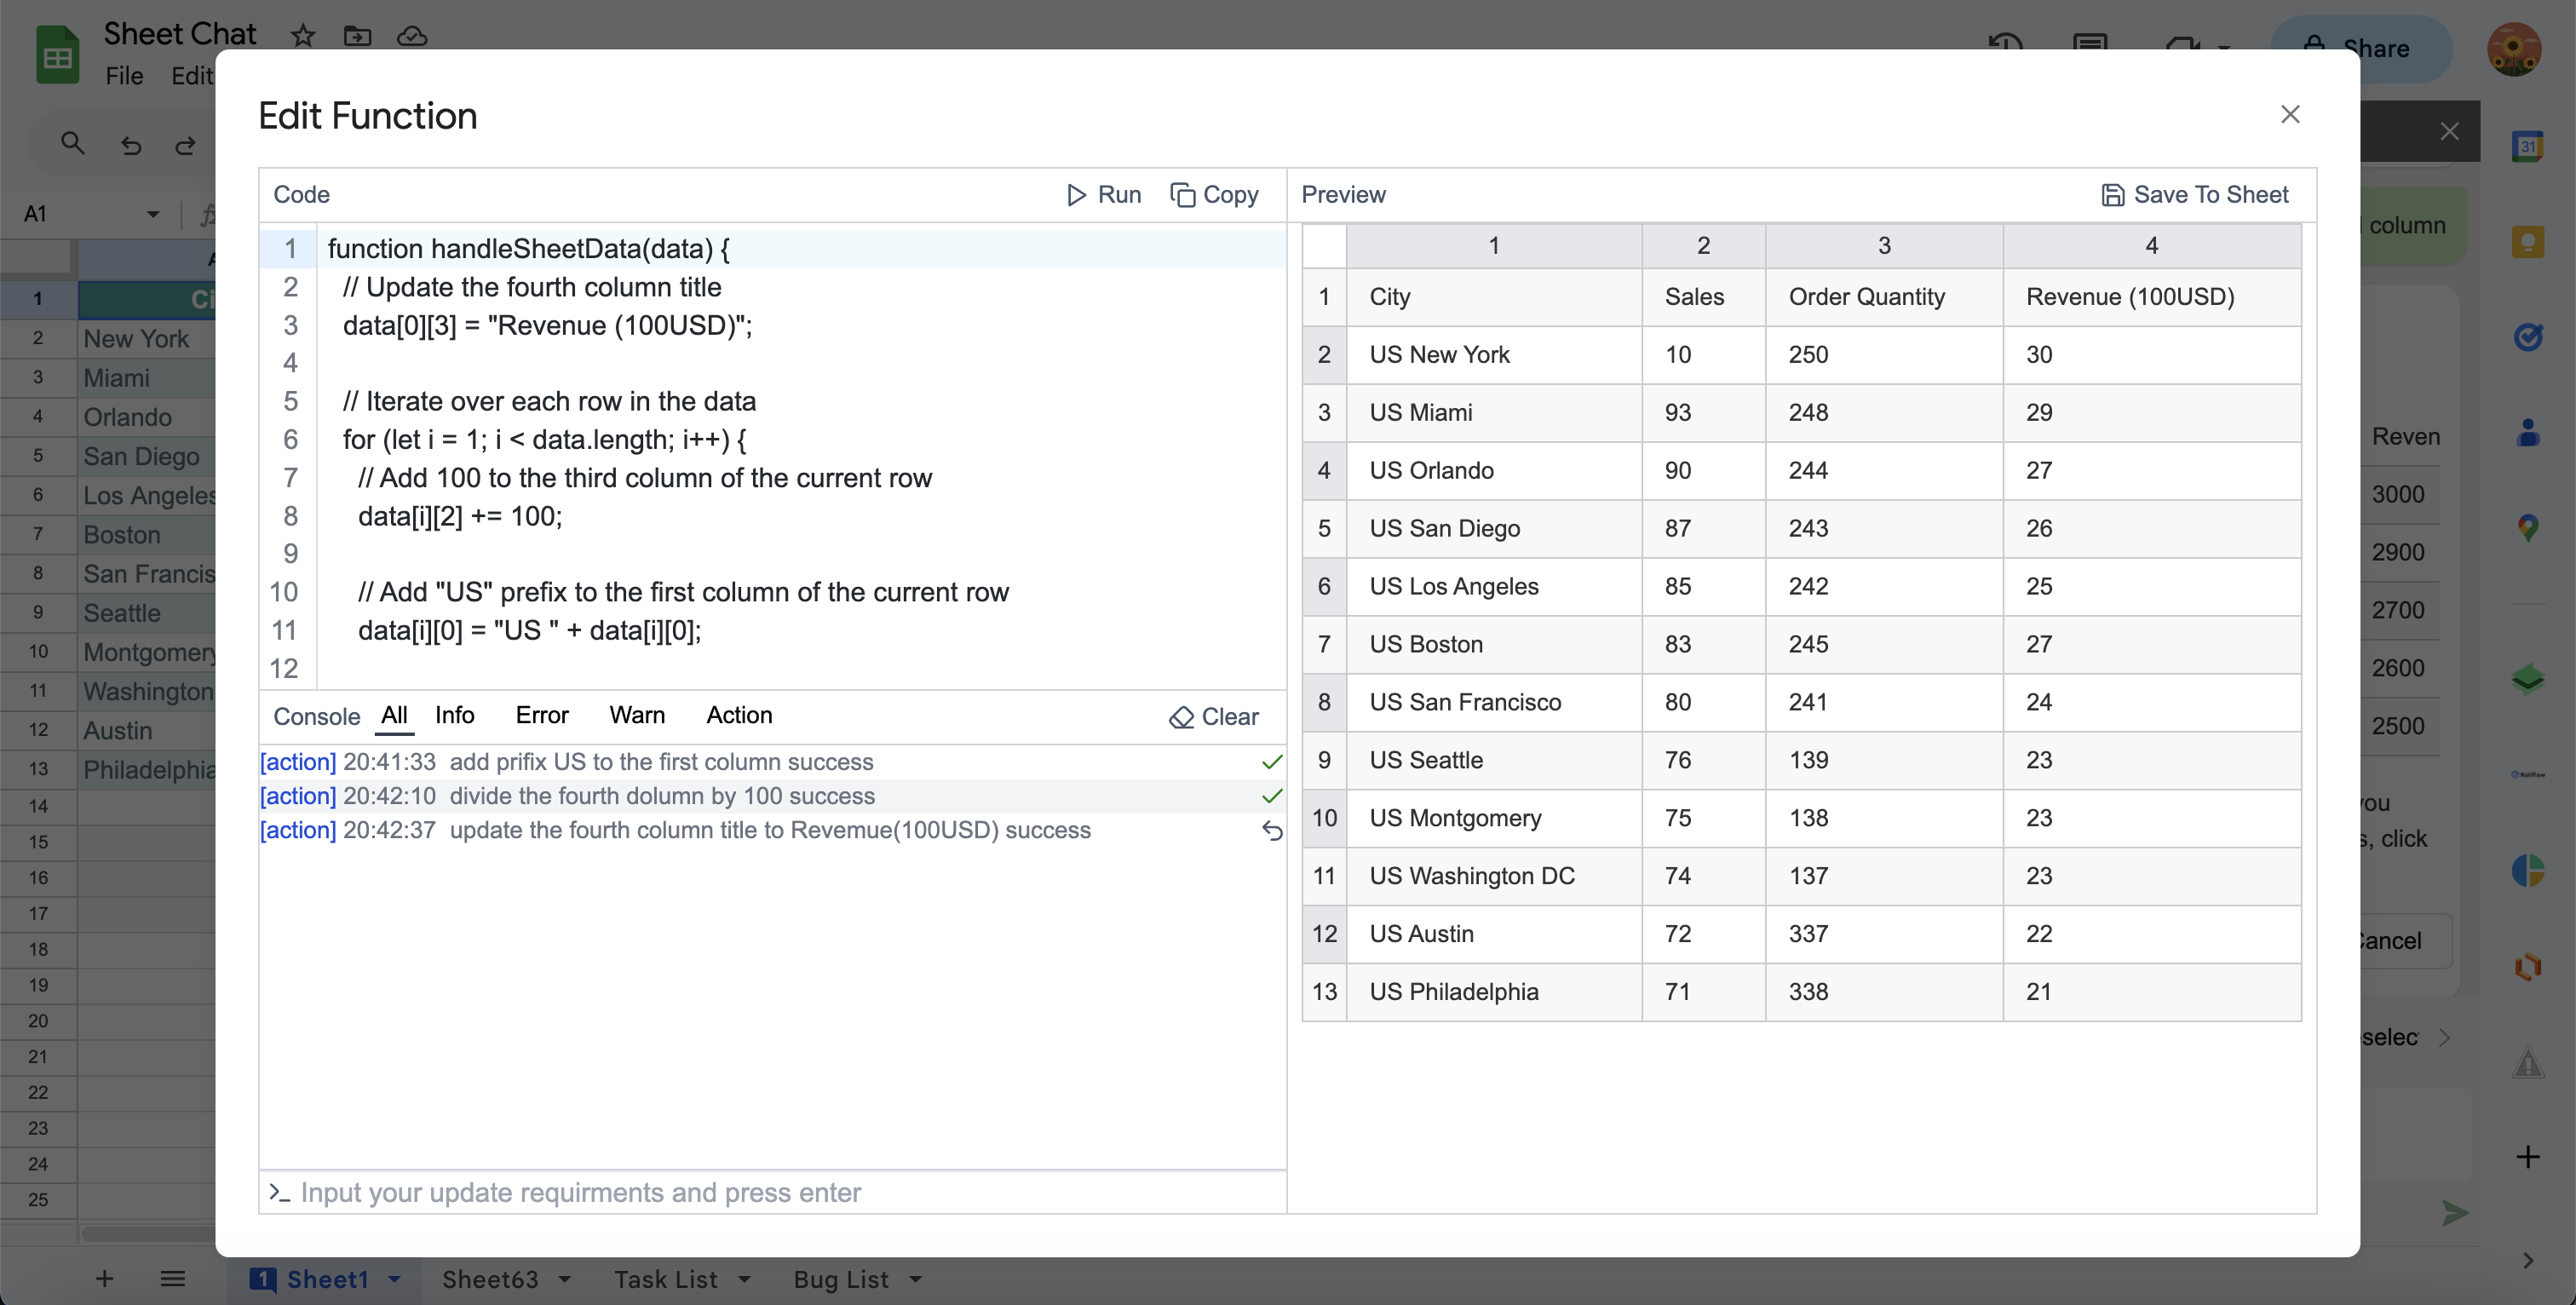The width and height of the screenshot is (2576, 1305).
Task: Open the File menu
Action: tap(124, 76)
